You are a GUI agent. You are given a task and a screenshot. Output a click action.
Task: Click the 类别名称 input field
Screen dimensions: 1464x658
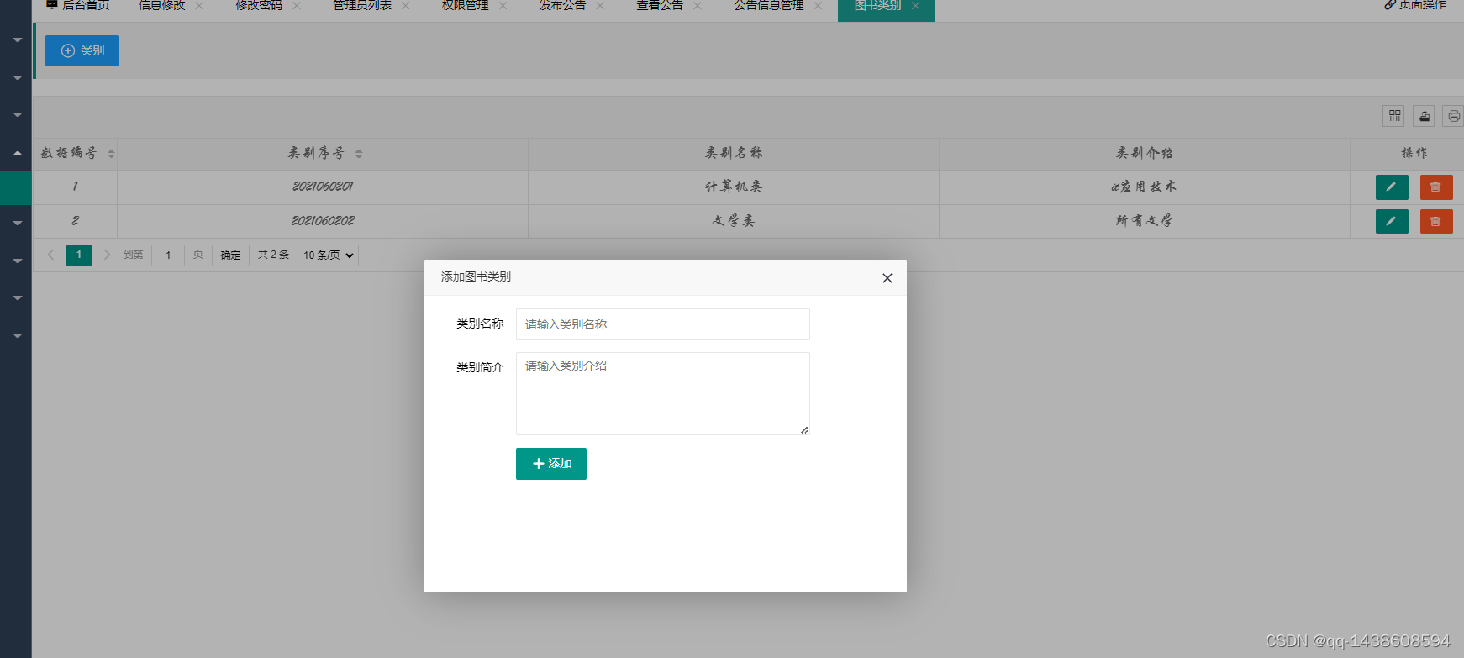click(x=663, y=324)
